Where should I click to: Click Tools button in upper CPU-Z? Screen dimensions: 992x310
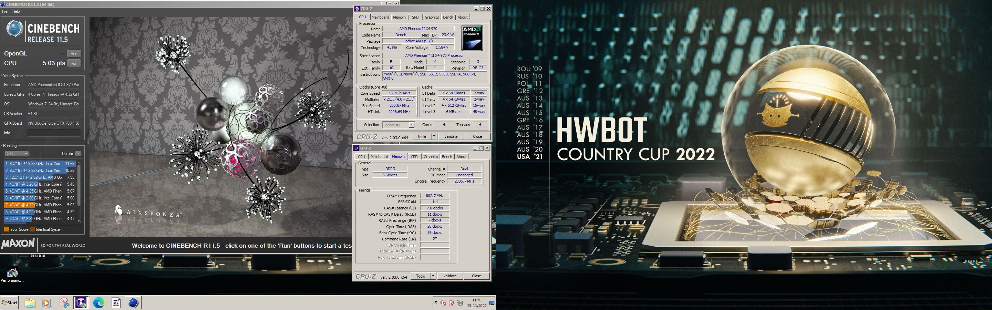click(422, 136)
